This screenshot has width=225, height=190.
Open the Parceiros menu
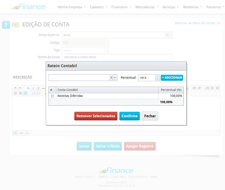[215, 7]
